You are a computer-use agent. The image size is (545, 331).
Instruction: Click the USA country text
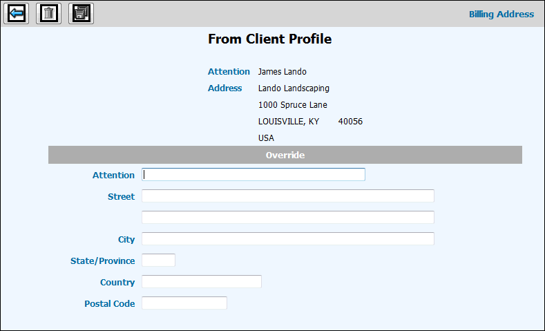tap(266, 138)
